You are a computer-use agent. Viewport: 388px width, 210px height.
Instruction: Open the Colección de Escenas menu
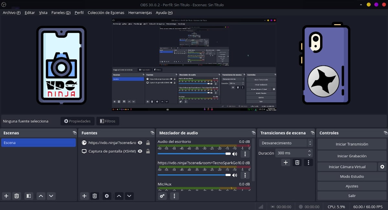(106, 13)
